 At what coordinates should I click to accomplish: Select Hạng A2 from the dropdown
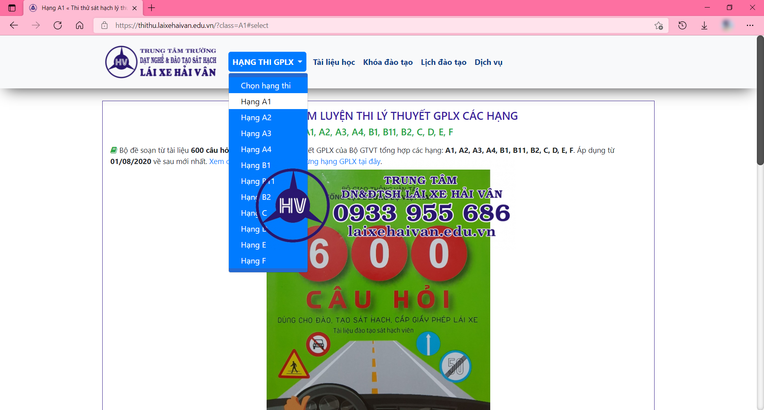256,117
